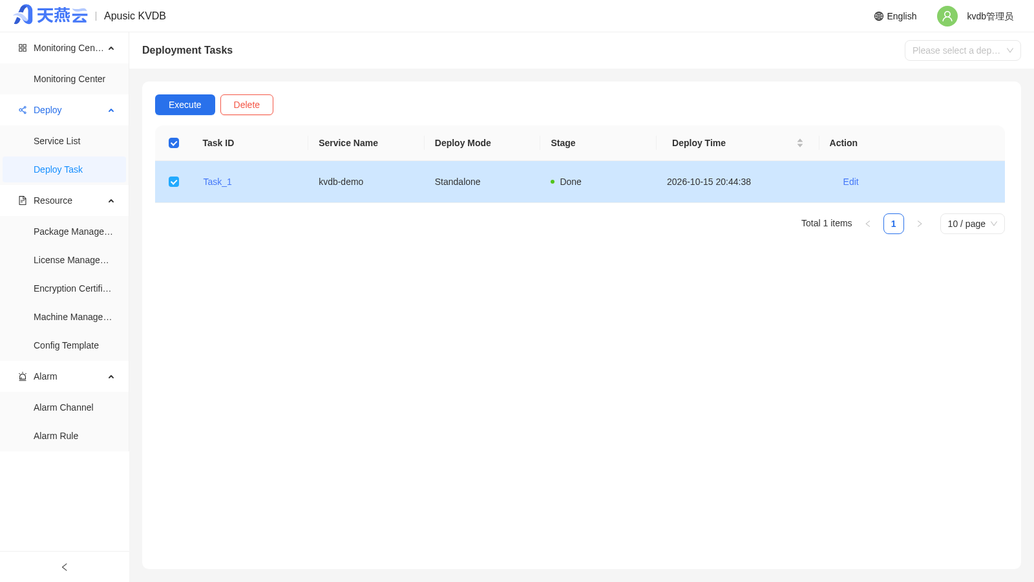This screenshot has width=1034, height=582.
Task: Collapse the sidebar with the bottom arrow
Action: (x=65, y=567)
